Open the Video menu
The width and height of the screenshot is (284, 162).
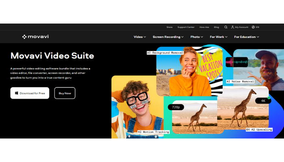pos(140,37)
